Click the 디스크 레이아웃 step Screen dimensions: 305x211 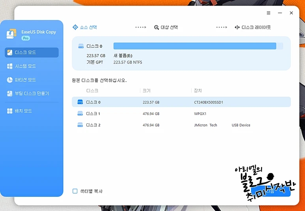(253, 27)
